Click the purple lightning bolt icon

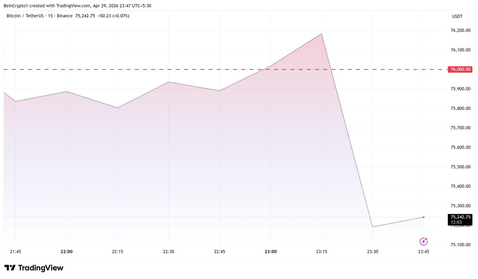click(423, 242)
